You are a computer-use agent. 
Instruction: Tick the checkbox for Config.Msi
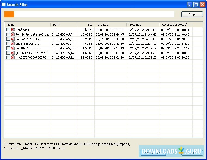coord(8,30)
